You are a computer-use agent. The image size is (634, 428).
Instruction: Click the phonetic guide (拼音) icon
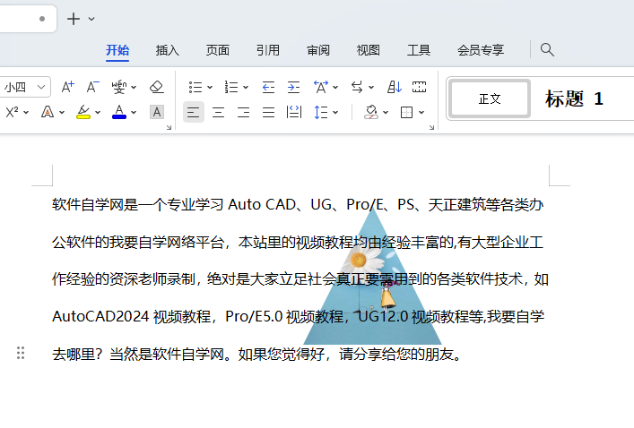pyautogui.click(x=119, y=87)
